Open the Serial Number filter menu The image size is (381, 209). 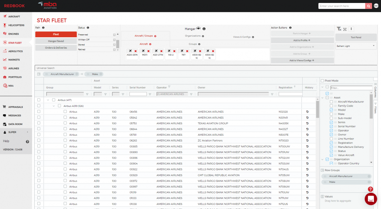[150, 94]
